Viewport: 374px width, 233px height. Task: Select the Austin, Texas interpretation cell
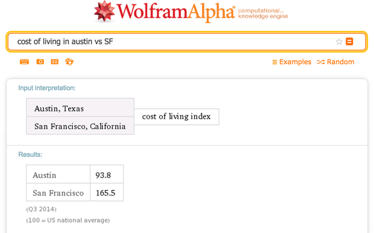click(80, 107)
